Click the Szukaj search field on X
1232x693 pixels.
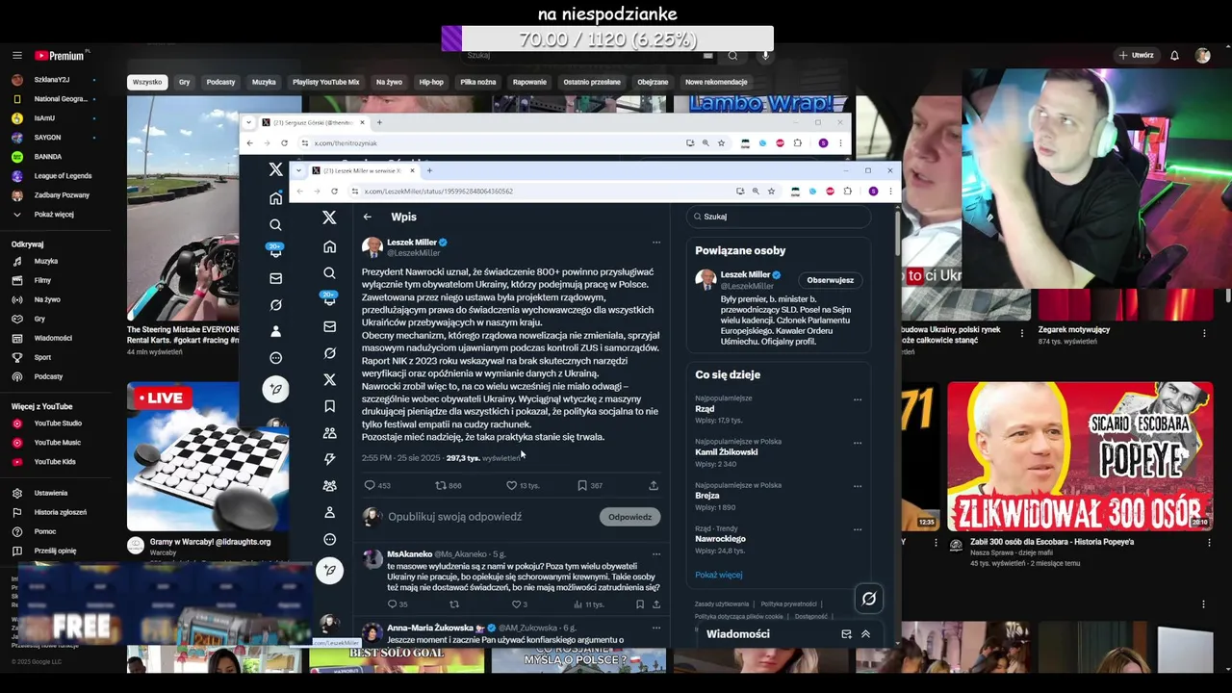[779, 217]
